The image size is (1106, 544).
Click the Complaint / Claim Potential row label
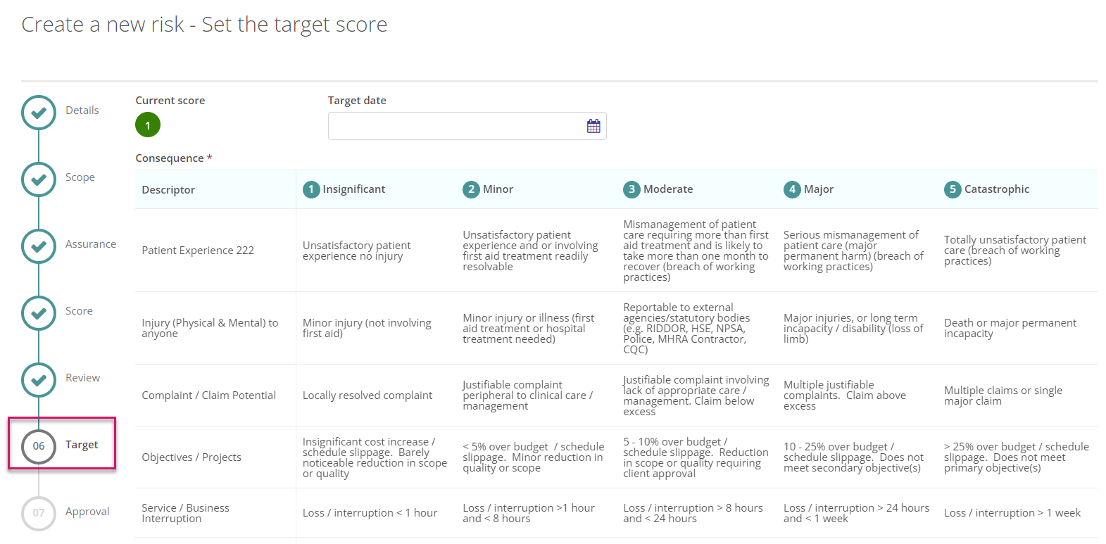[209, 396]
